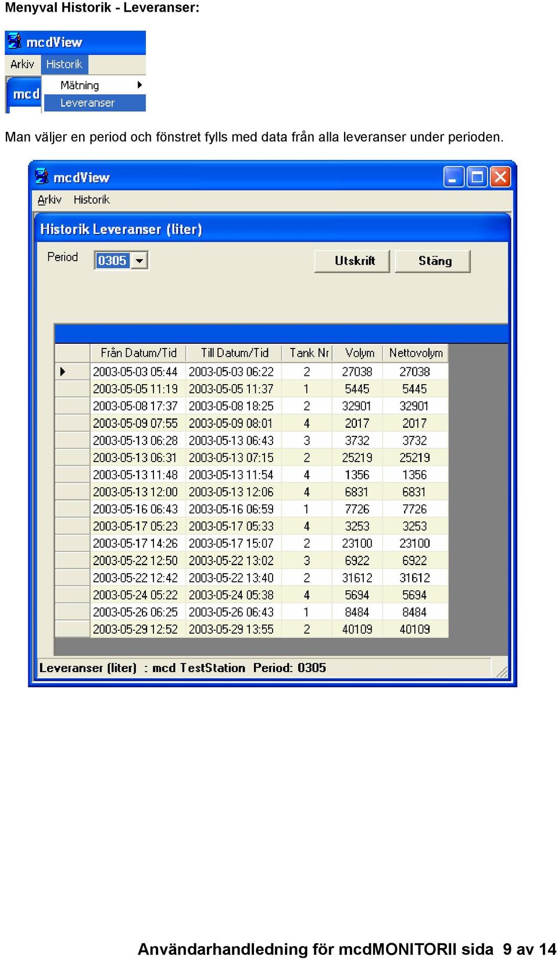
Task: Select cell 2003-05-22 12:50
Action: point(138,560)
